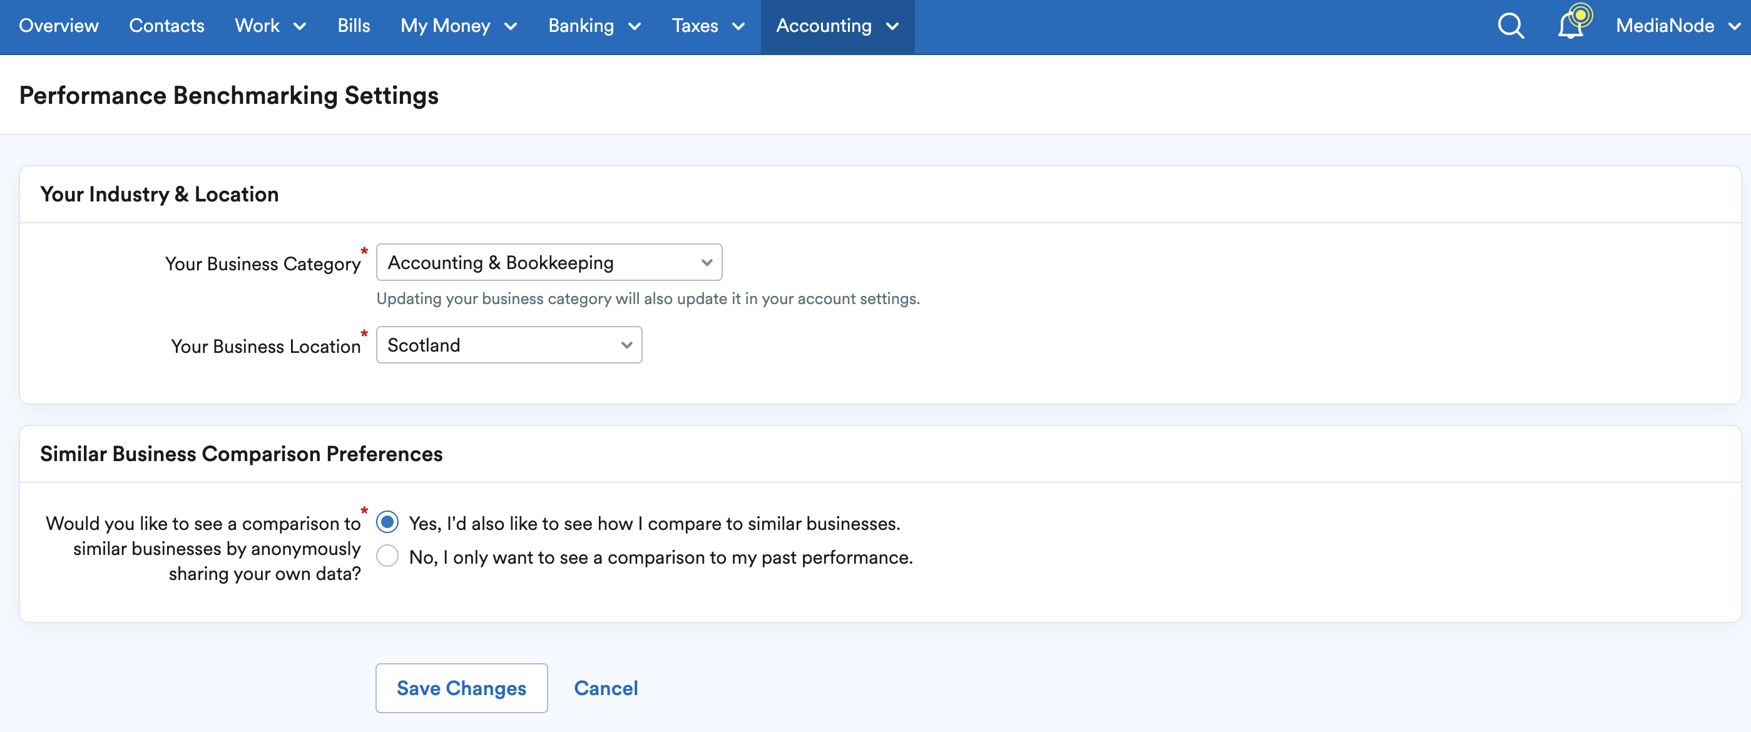This screenshot has height=732, width=1751.
Task: Click Similar Business Comparison Preferences heading
Action: pos(242,454)
